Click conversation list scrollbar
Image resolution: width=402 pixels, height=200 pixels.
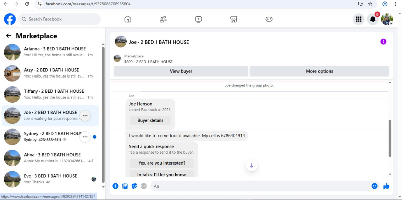[103, 115]
